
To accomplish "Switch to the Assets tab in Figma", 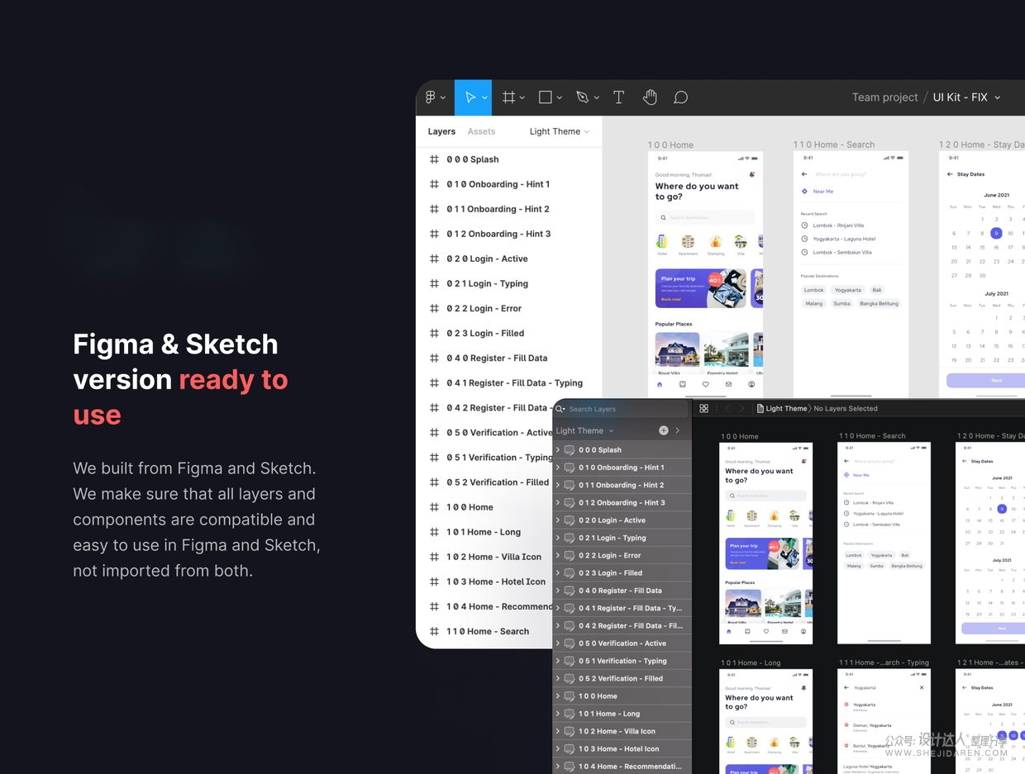I will point(481,131).
